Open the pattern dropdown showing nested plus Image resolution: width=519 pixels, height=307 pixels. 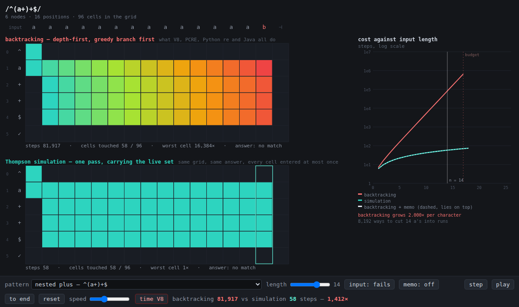(146, 284)
